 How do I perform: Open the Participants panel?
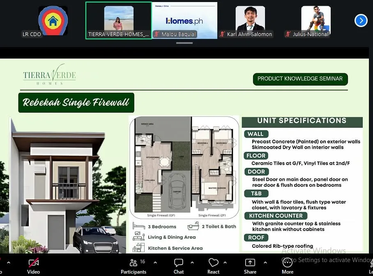pos(134,266)
